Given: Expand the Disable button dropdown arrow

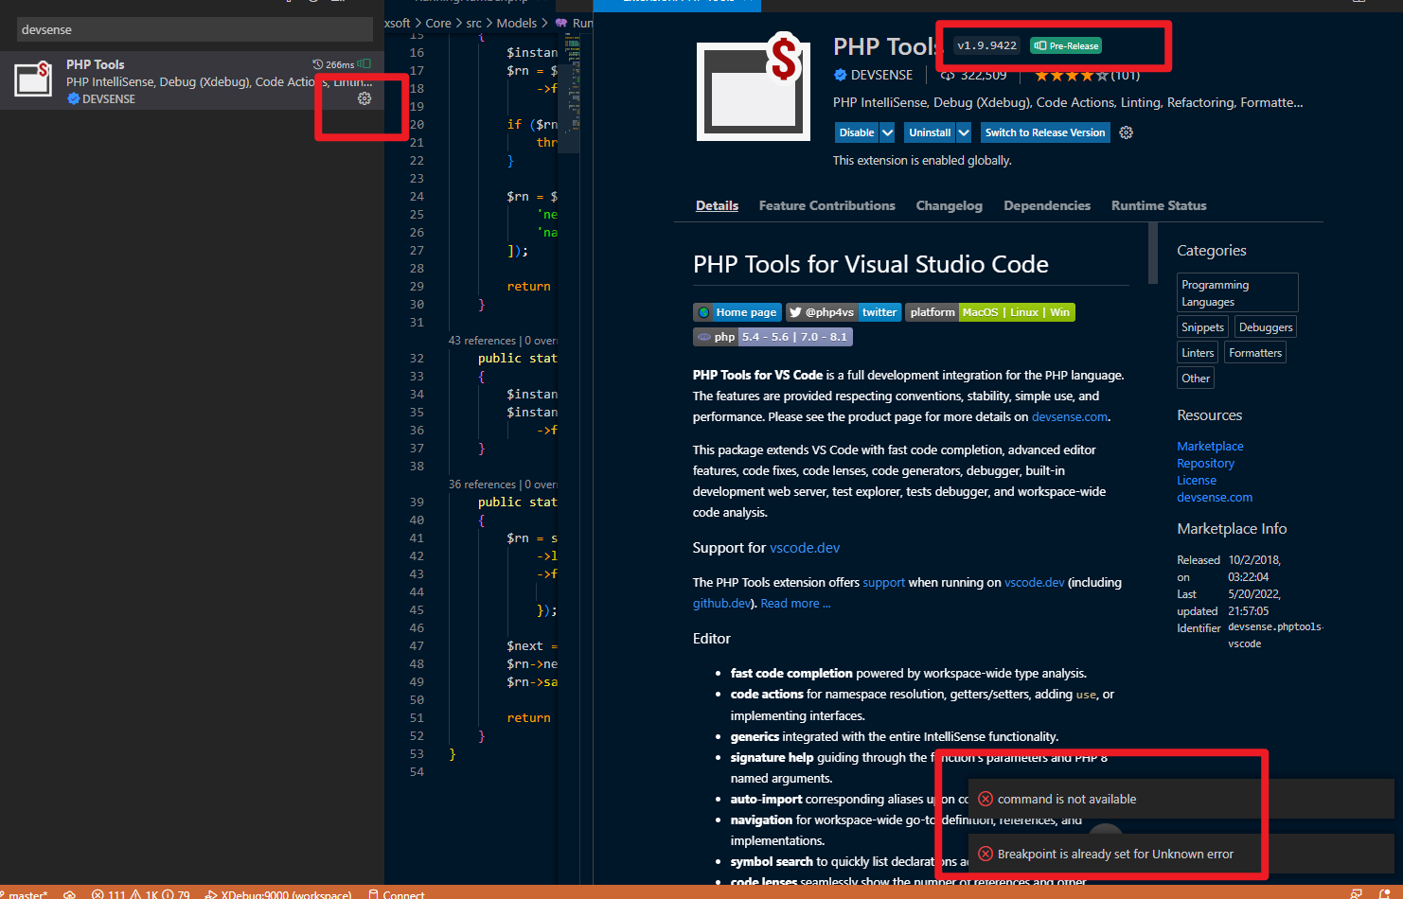Looking at the screenshot, I should click(x=887, y=132).
